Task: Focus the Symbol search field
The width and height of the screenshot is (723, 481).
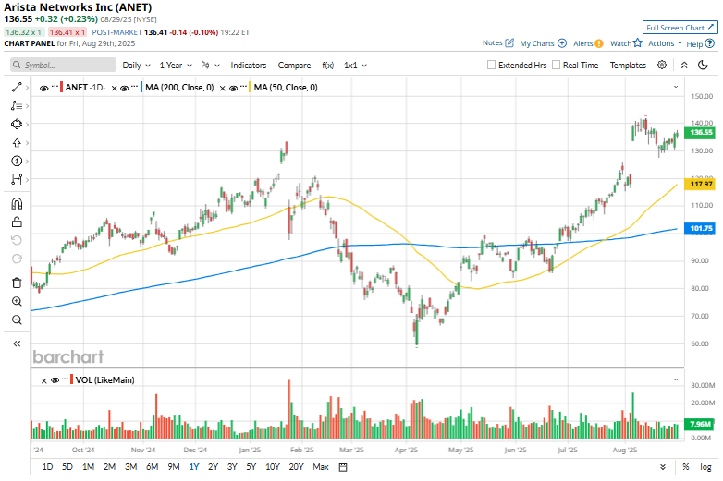Action: (x=63, y=65)
